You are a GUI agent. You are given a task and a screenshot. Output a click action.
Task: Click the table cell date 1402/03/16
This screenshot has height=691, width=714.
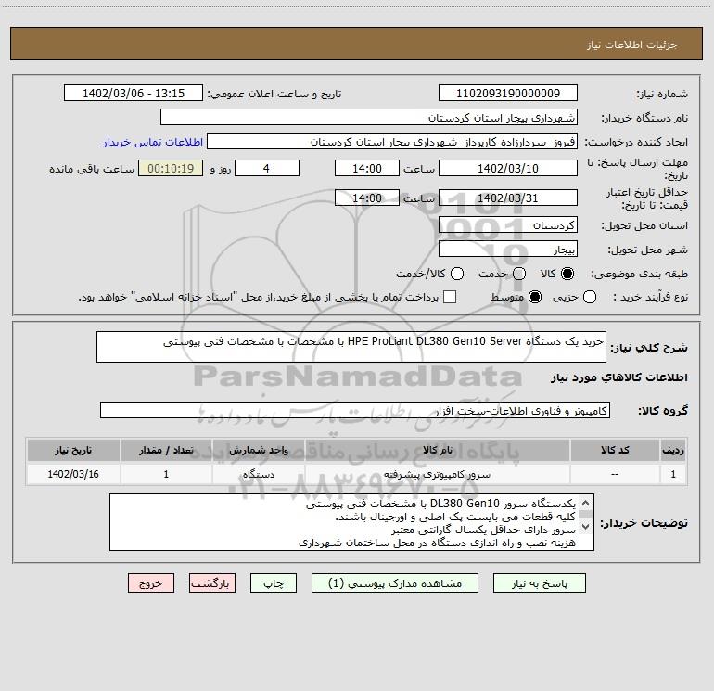73,474
